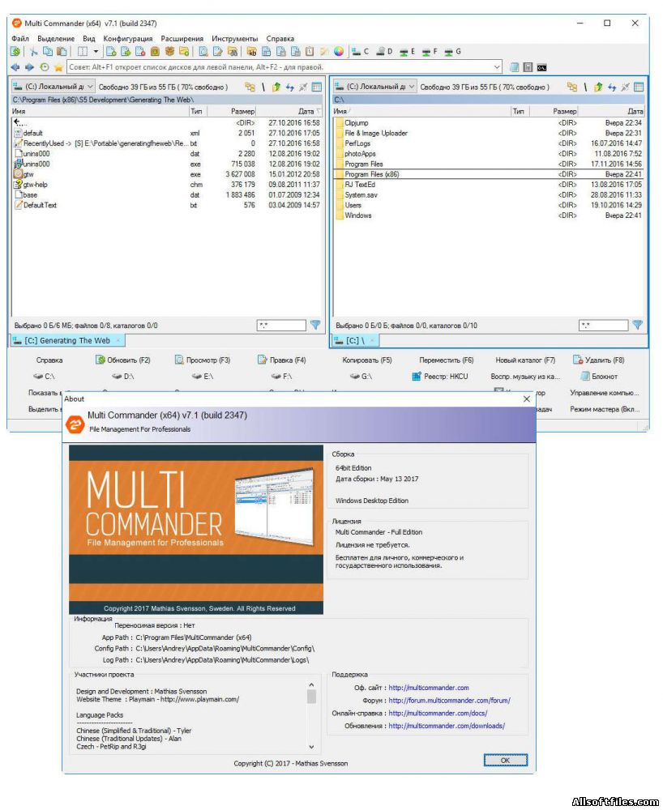Image resolution: width=663 pixels, height=810 pixels.
Task: Click left panel folder tree icon
Action: [250, 87]
